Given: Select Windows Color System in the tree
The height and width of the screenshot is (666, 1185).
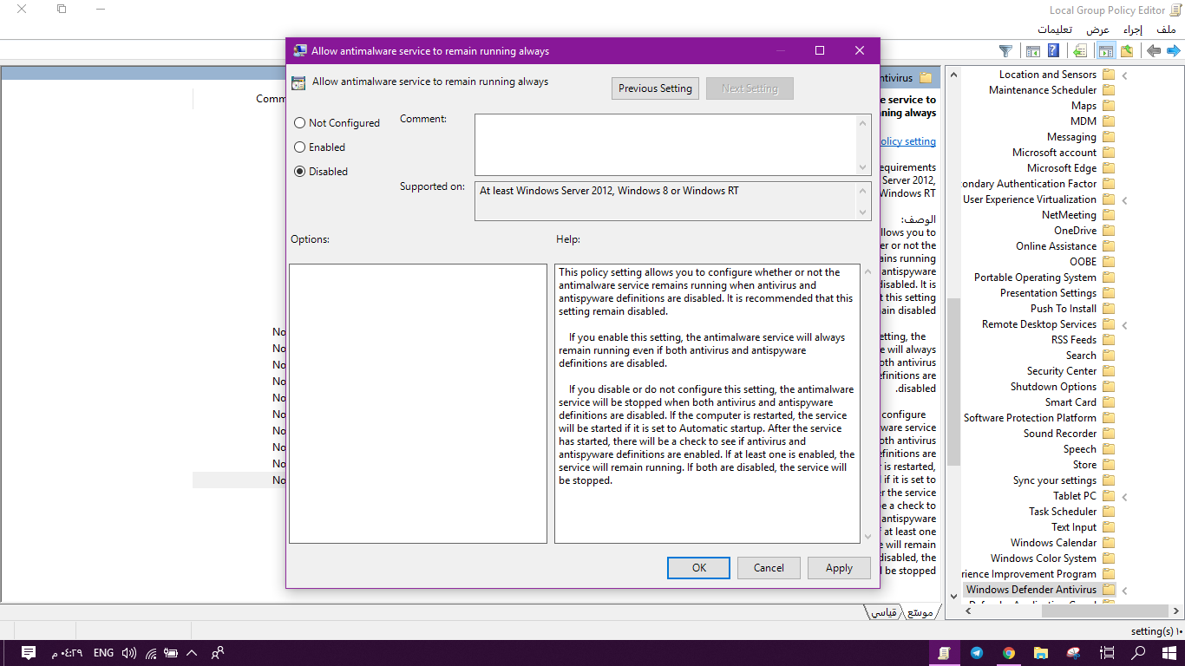Looking at the screenshot, I should (x=1044, y=558).
